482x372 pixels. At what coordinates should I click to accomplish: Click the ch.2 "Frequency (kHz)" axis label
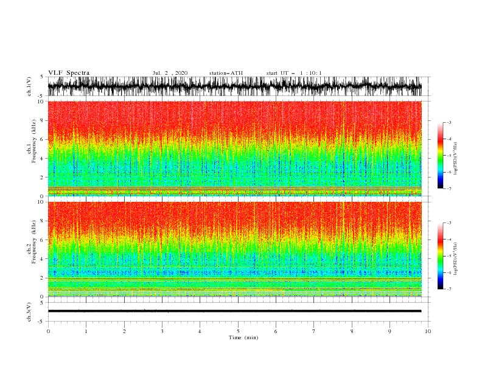pos(34,242)
